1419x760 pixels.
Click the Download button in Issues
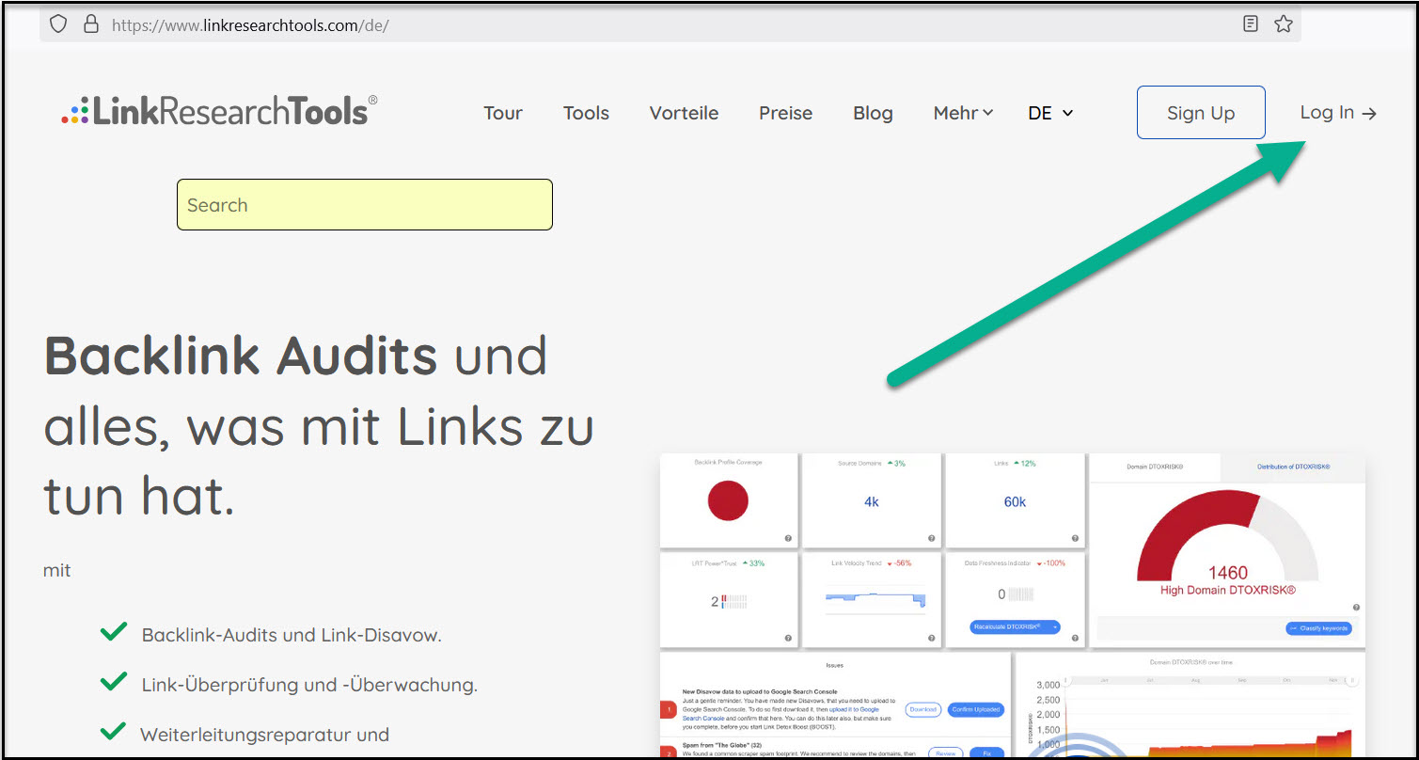[x=923, y=710]
